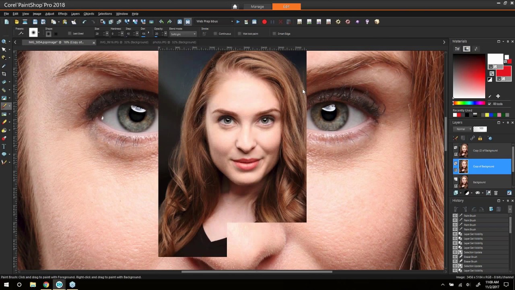Select the Dropper tool
The height and width of the screenshot is (290, 515).
click(4, 66)
